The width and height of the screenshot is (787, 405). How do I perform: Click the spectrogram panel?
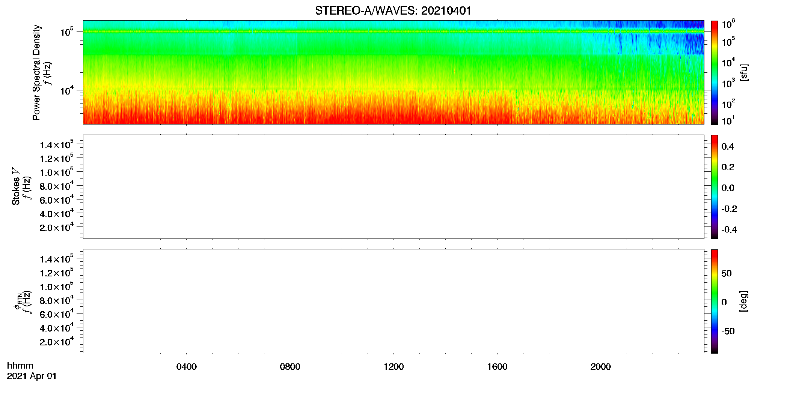393,72
